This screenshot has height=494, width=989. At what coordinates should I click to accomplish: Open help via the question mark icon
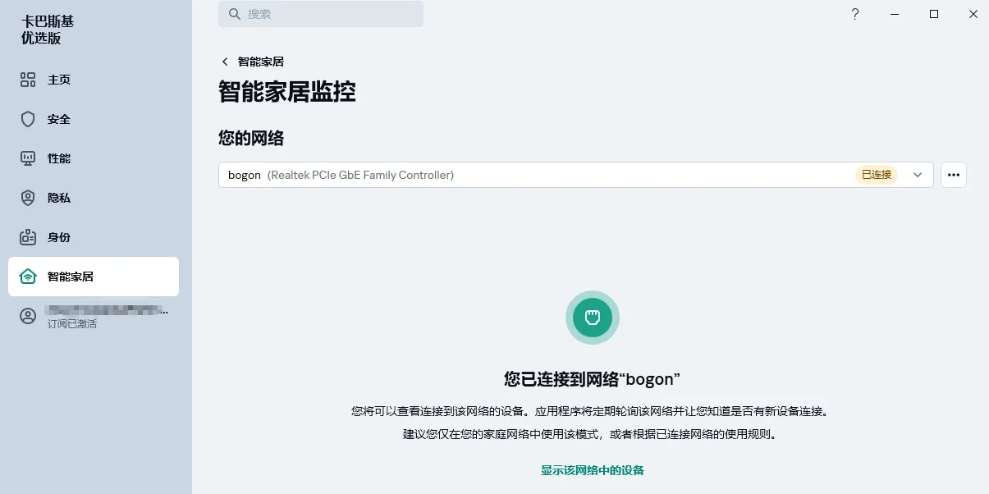coord(855,14)
